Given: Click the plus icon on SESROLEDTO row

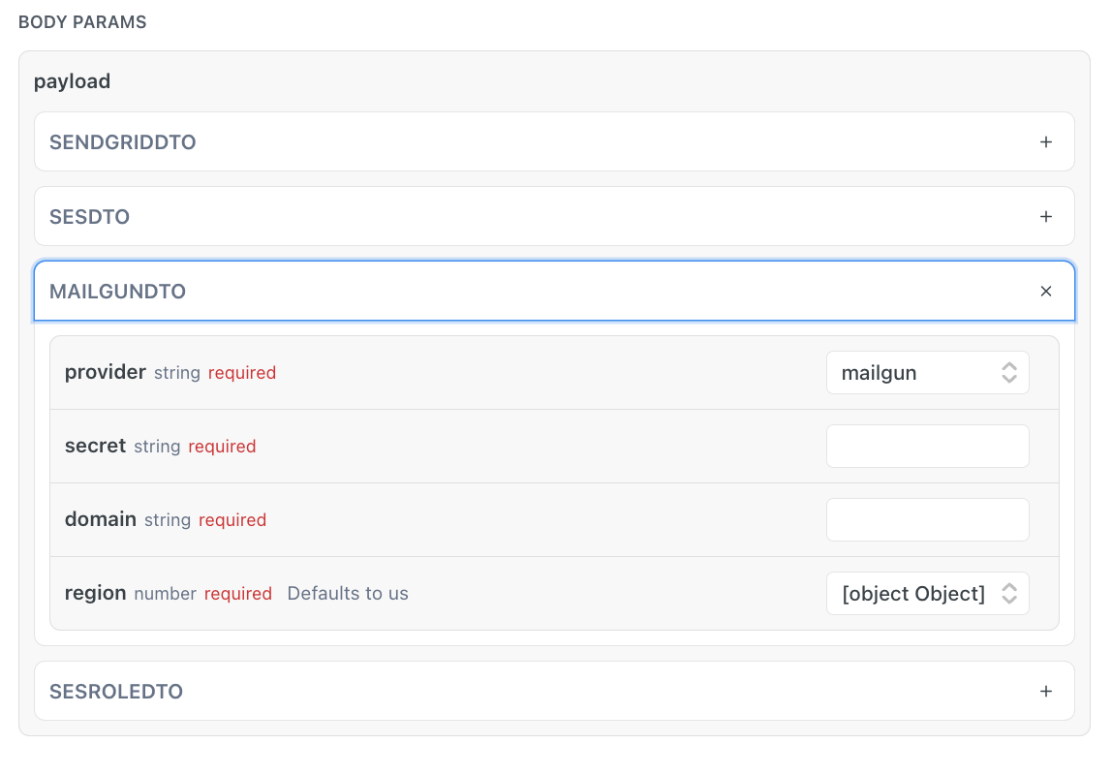Looking at the screenshot, I should [x=1045, y=692].
